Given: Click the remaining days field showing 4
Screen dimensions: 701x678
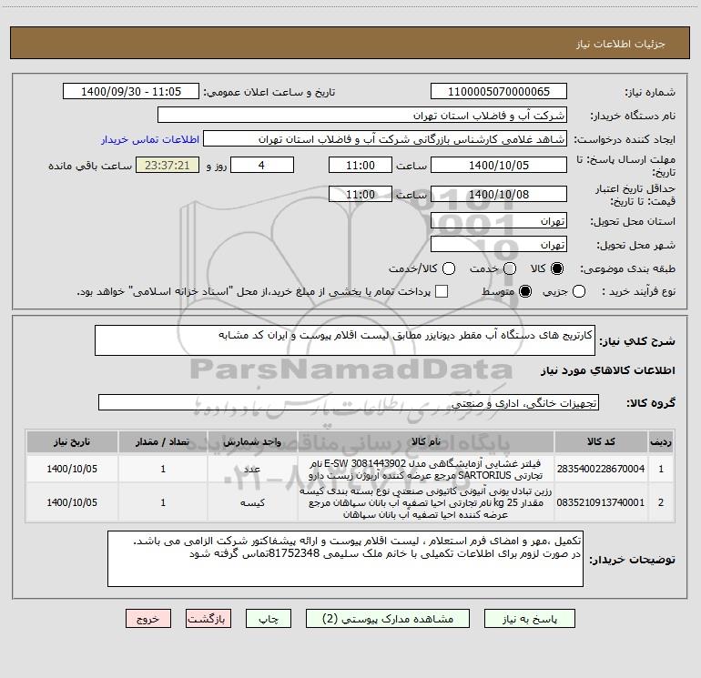Looking at the screenshot, I should coord(262,165).
